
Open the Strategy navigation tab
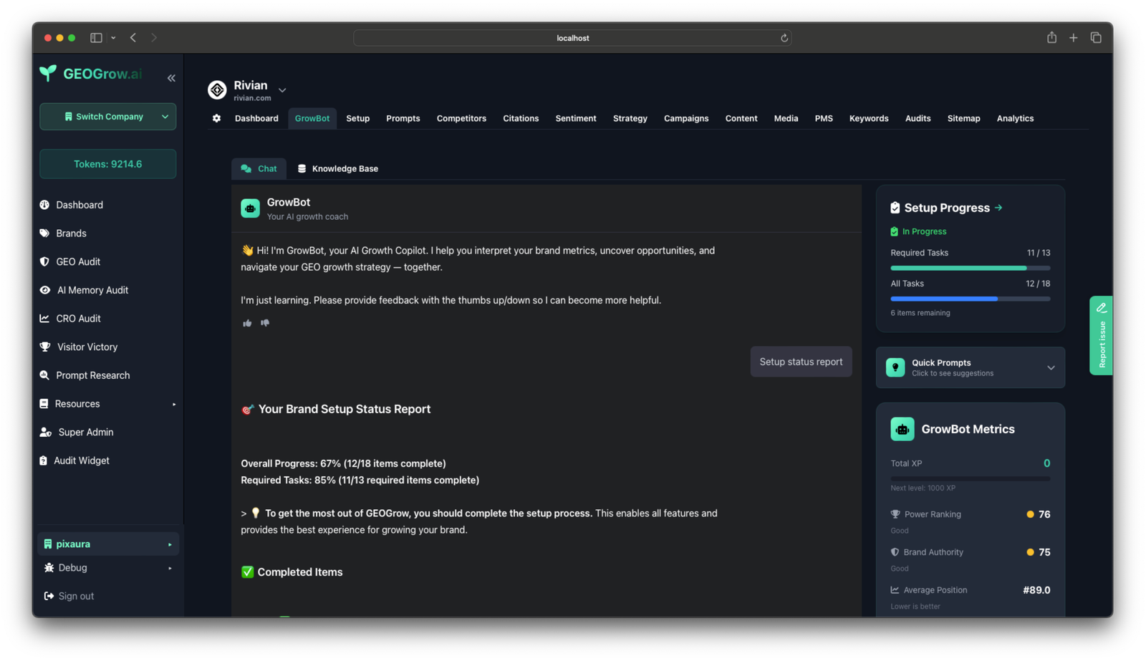(630, 119)
